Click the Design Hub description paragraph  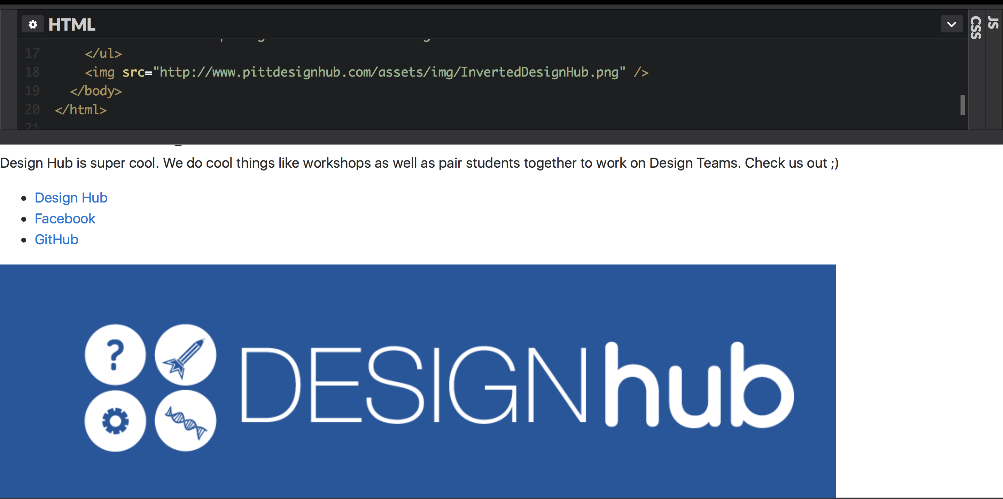point(419,163)
